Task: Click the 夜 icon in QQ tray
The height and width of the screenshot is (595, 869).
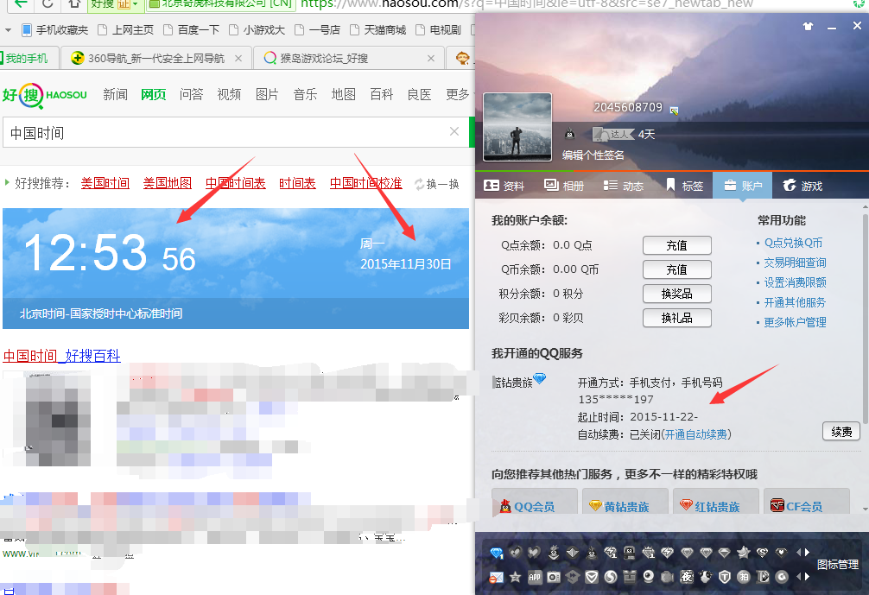Action: [x=687, y=577]
